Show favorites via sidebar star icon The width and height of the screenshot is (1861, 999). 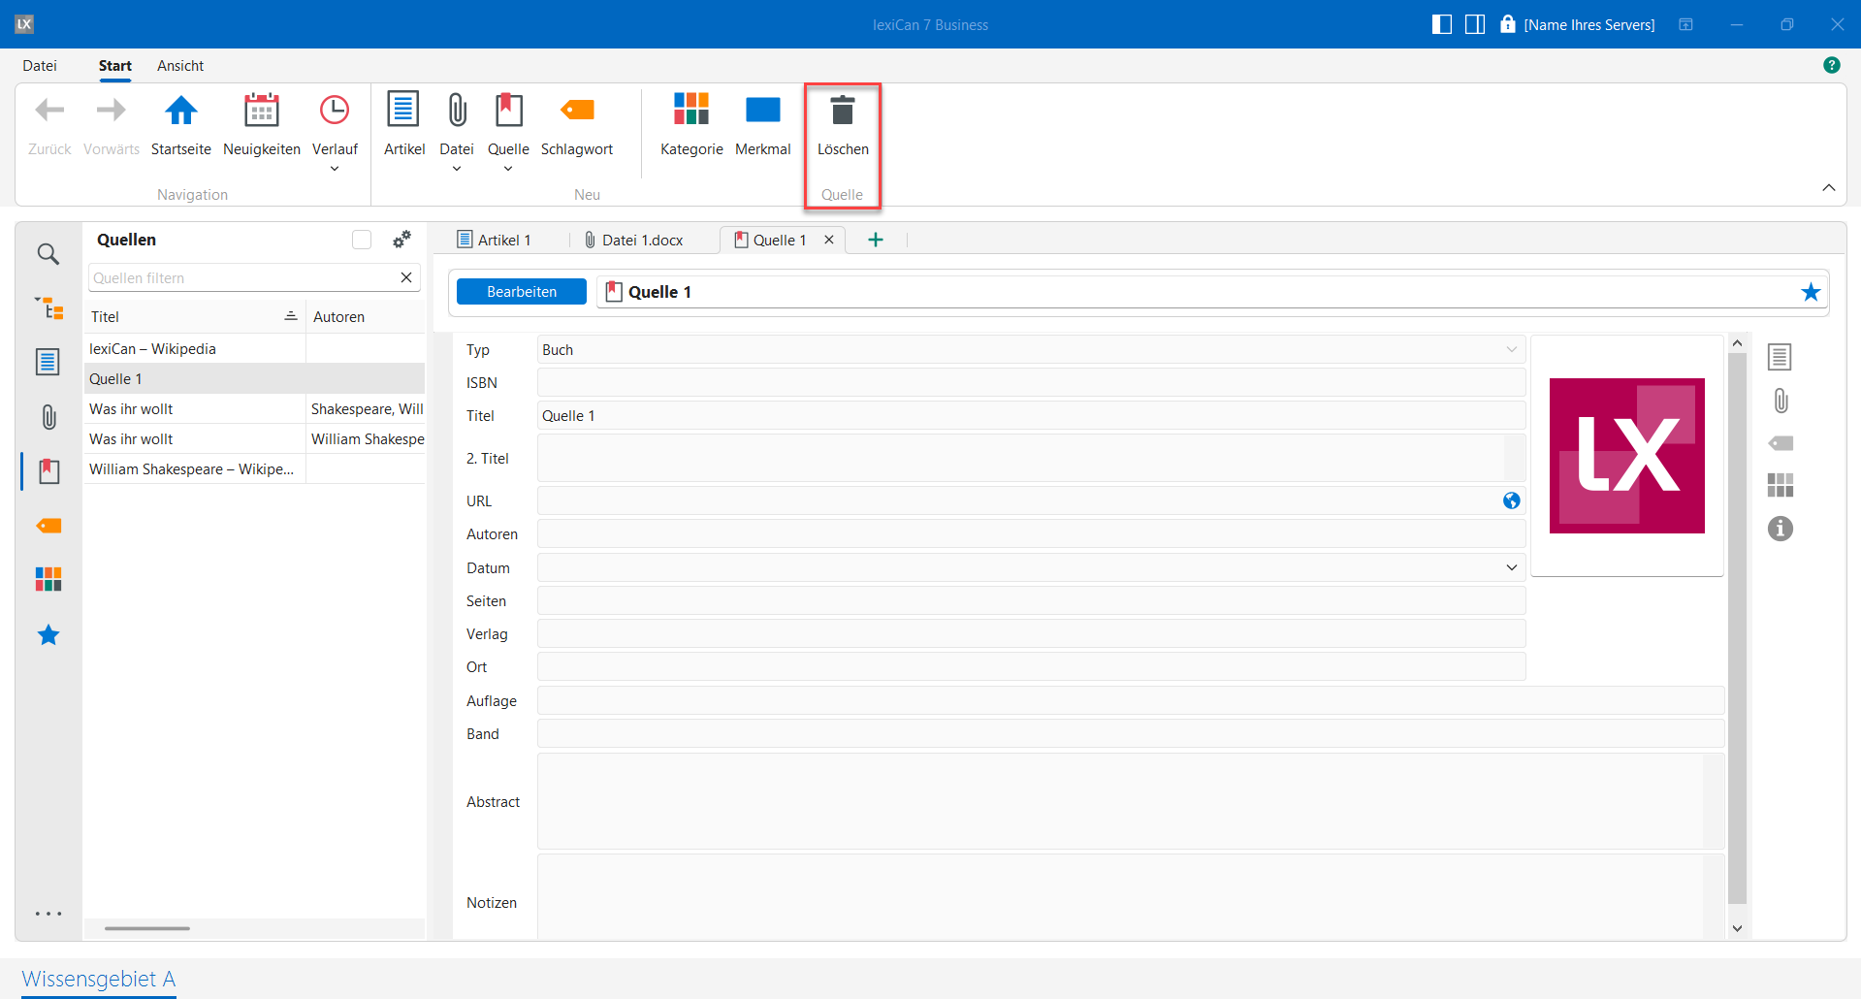tap(48, 635)
